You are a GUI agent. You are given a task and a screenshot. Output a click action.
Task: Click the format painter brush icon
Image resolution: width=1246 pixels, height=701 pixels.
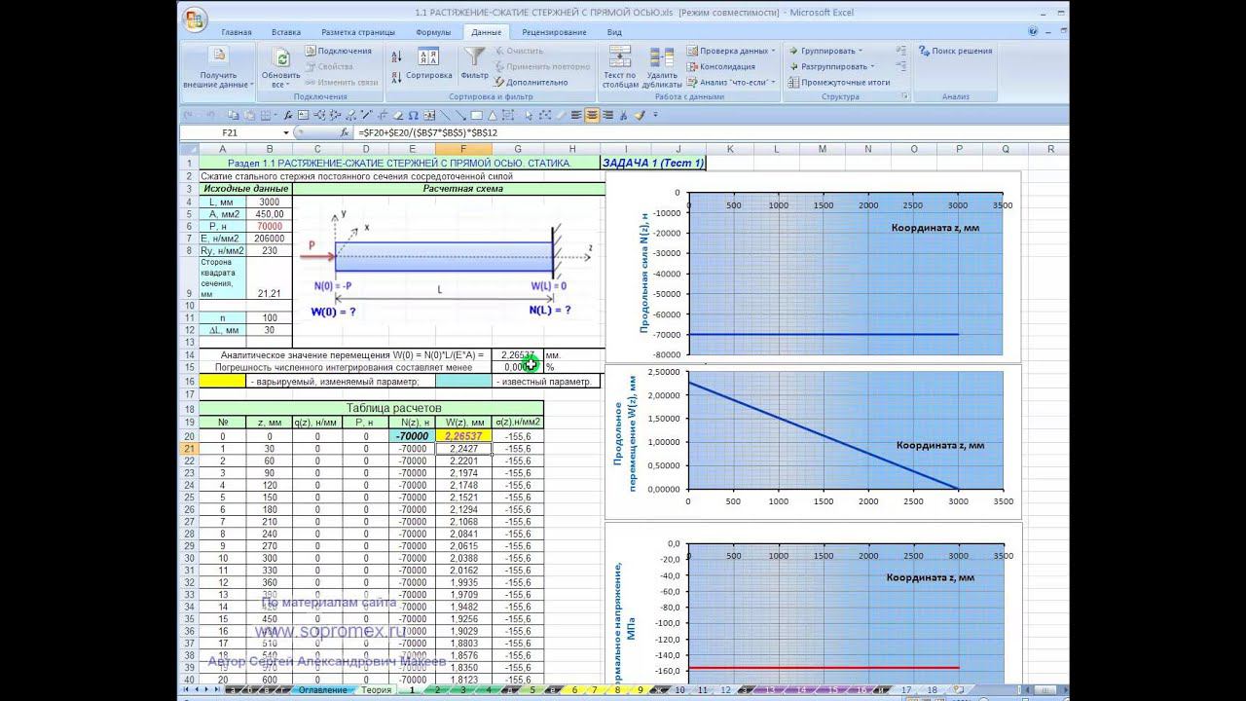coord(640,115)
